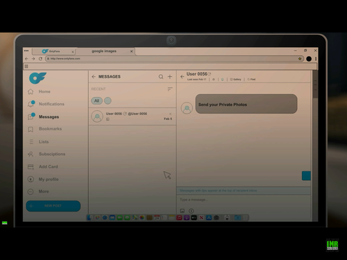
Task: Click the browser reload icon
Action: click(x=40, y=59)
